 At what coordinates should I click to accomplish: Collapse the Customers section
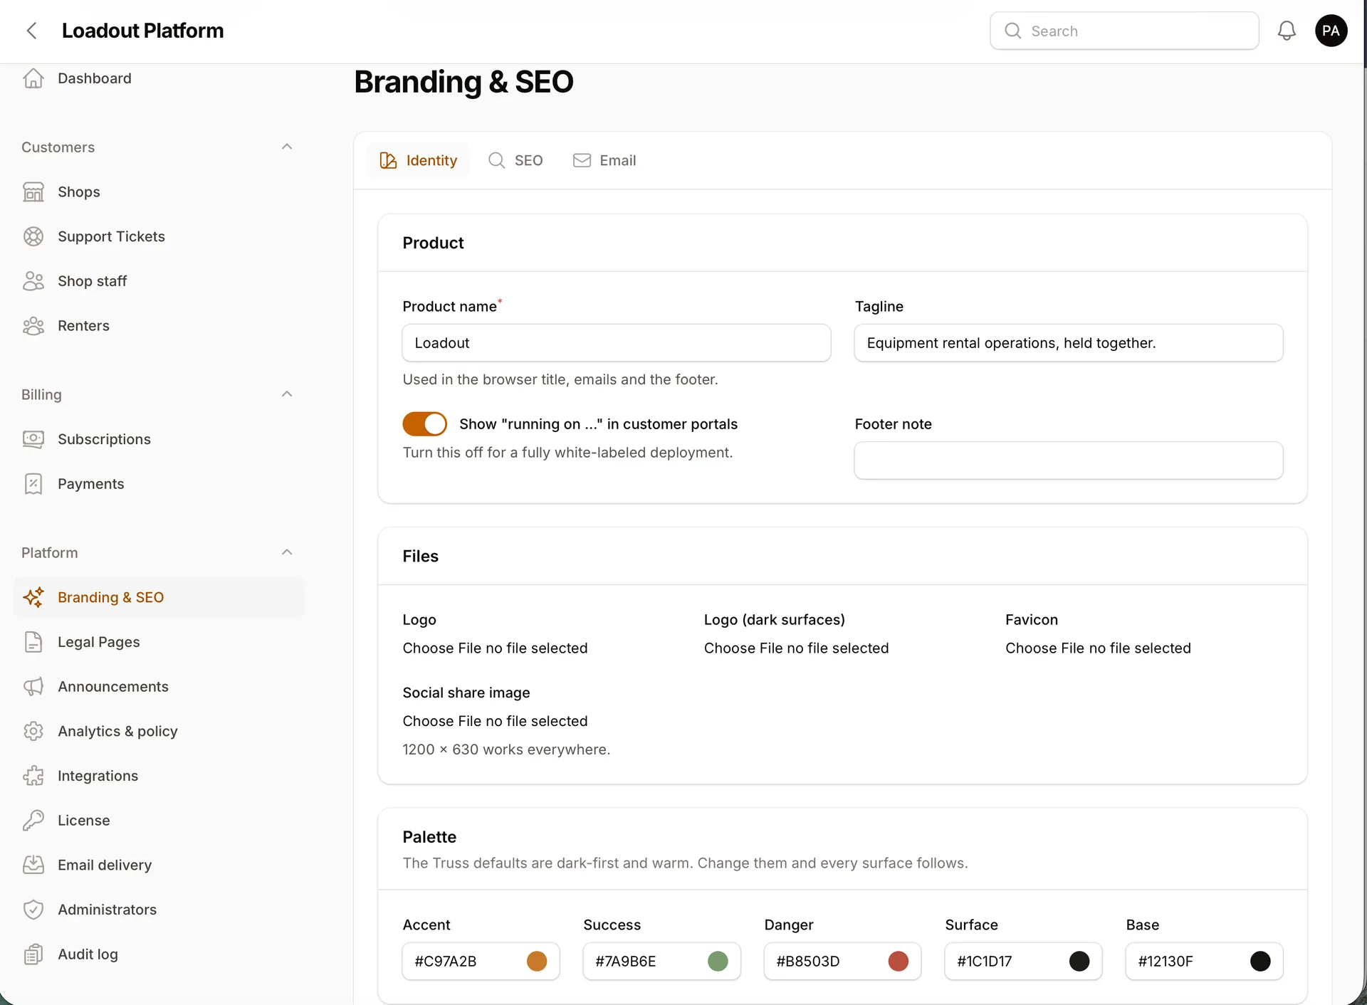(x=287, y=147)
